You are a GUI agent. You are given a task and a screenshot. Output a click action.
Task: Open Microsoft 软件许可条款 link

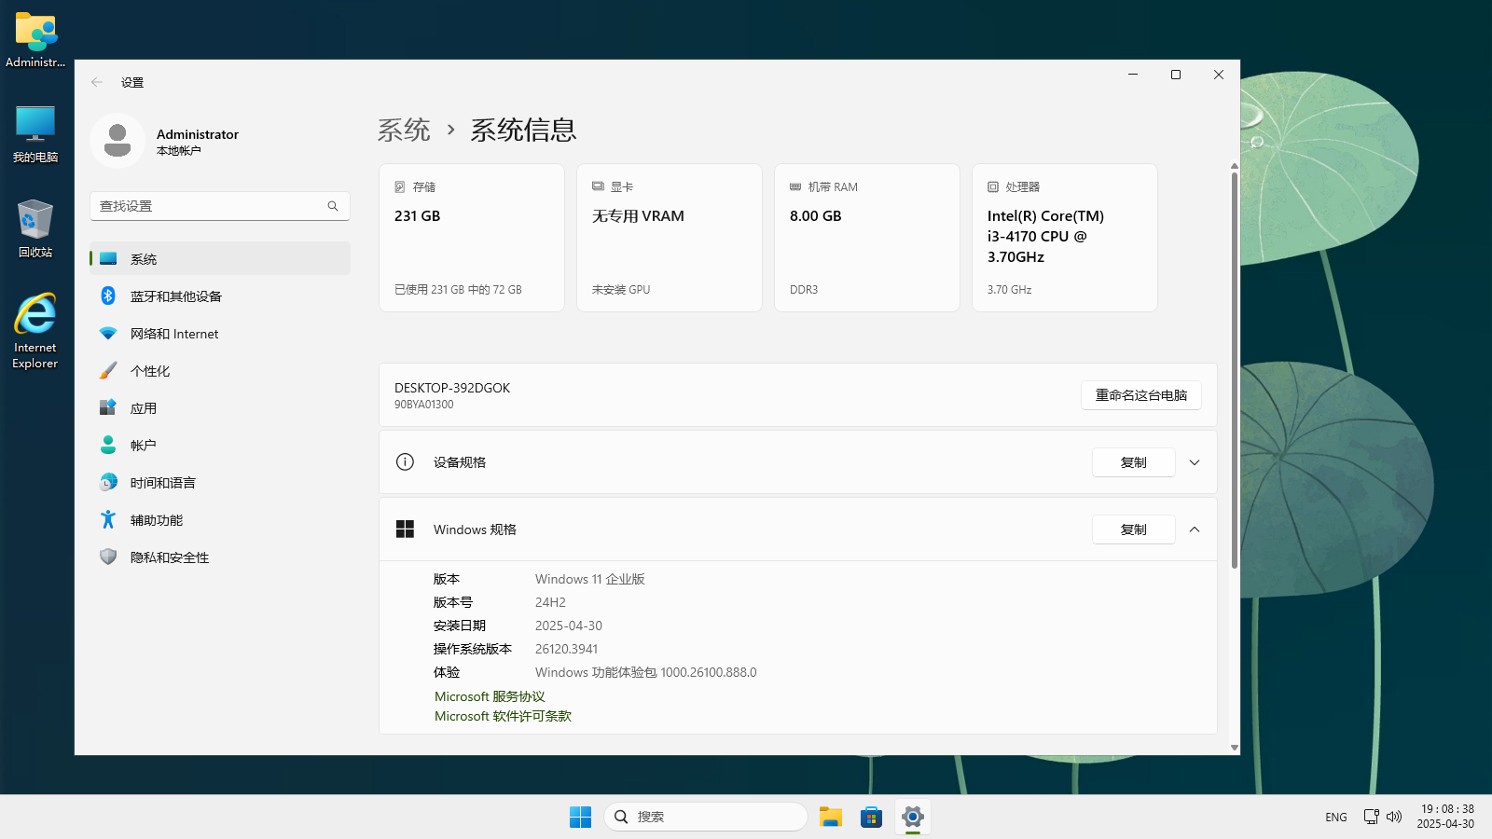503,716
